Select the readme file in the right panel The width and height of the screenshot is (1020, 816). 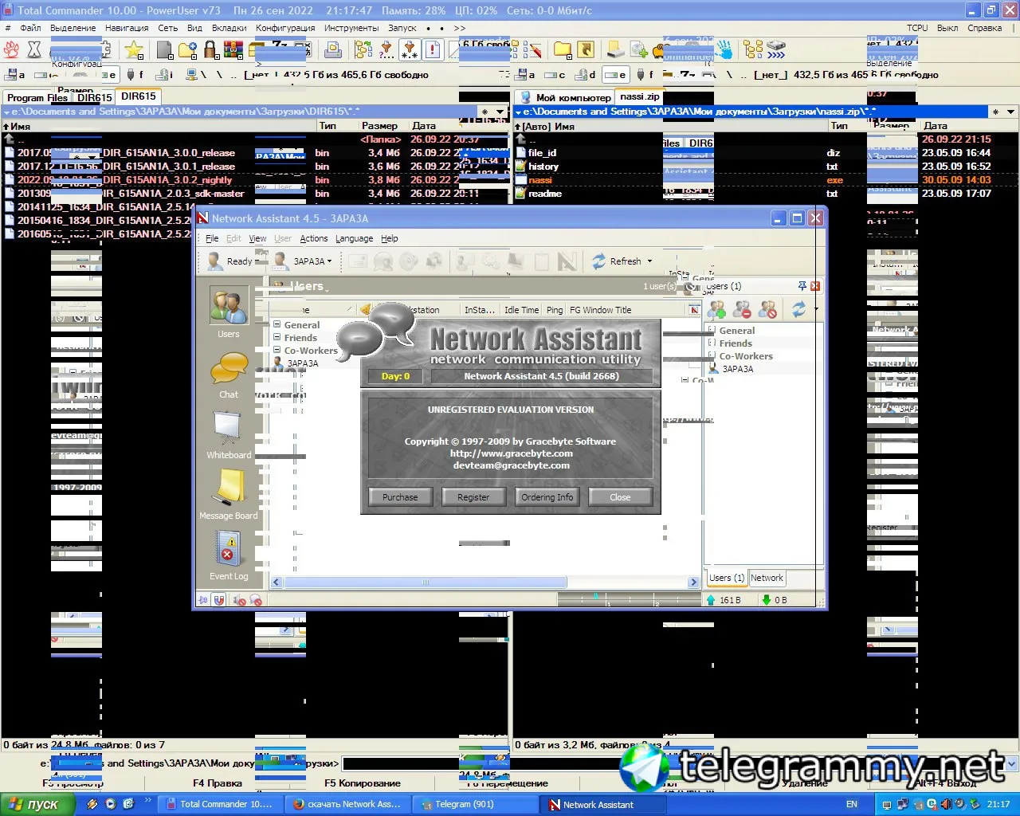pos(545,194)
